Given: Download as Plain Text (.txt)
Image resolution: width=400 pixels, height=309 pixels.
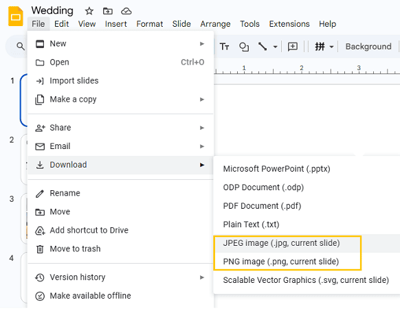Looking at the screenshot, I should tap(307, 225).
